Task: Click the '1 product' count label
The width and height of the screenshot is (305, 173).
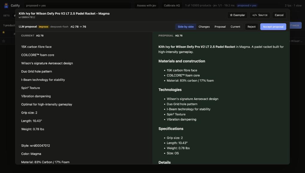Action: (x=9, y=25)
